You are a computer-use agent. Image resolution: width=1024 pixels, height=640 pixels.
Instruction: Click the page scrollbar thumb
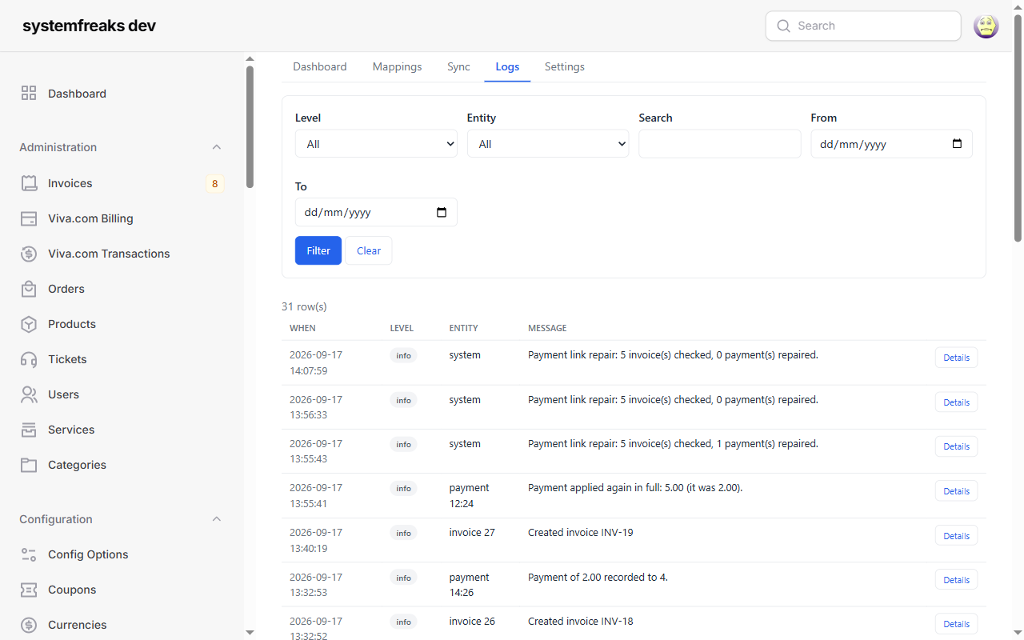(1018, 128)
